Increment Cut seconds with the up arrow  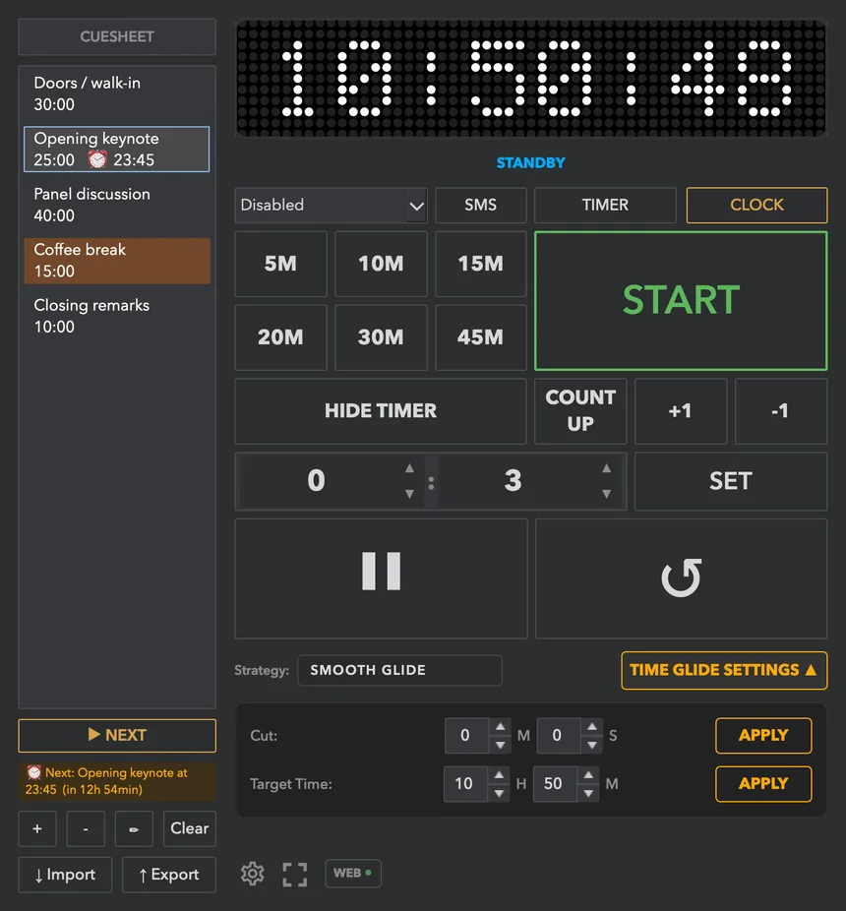tap(591, 727)
